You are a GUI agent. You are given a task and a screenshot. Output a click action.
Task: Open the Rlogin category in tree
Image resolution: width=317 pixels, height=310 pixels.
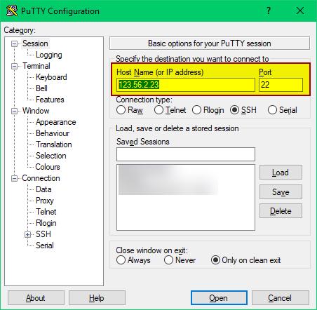pyautogui.click(x=46, y=223)
